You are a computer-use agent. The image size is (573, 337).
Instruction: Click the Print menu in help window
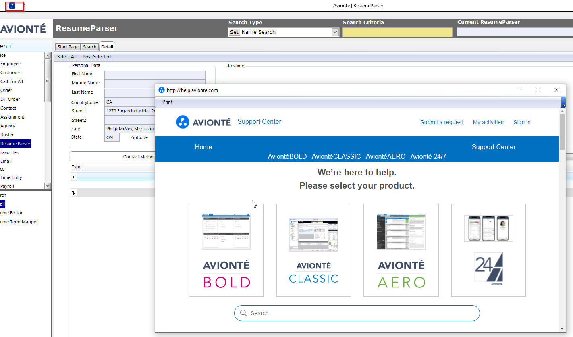[x=168, y=102]
